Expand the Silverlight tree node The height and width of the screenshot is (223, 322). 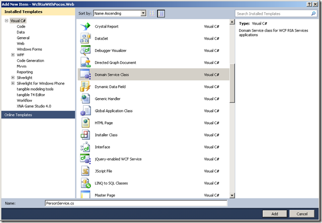coord(12,77)
